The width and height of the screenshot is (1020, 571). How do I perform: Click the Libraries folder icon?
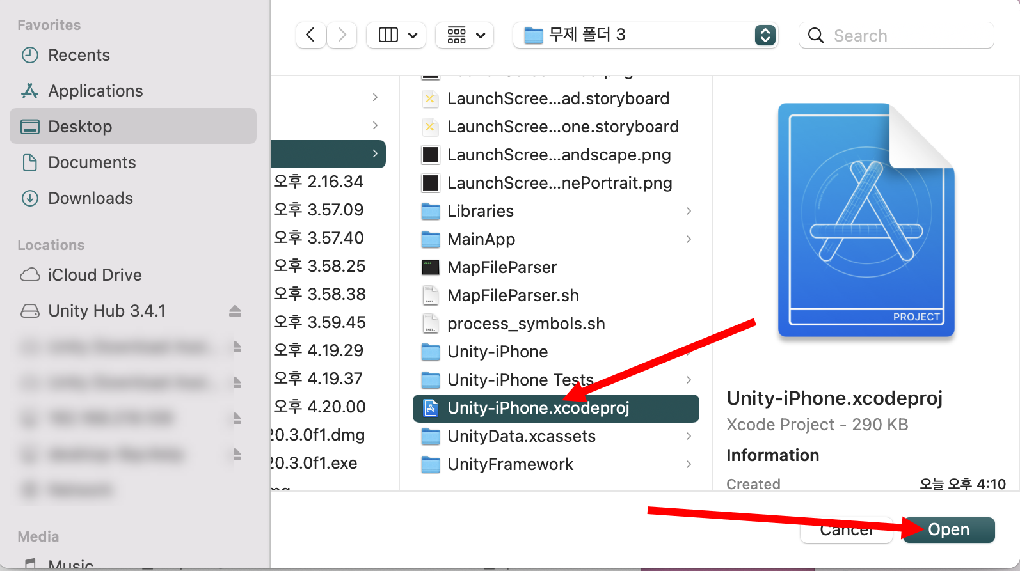(x=431, y=211)
